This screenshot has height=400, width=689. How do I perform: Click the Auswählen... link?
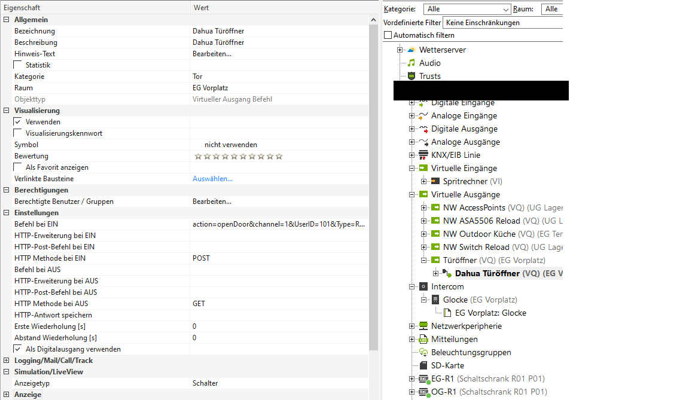click(212, 179)
